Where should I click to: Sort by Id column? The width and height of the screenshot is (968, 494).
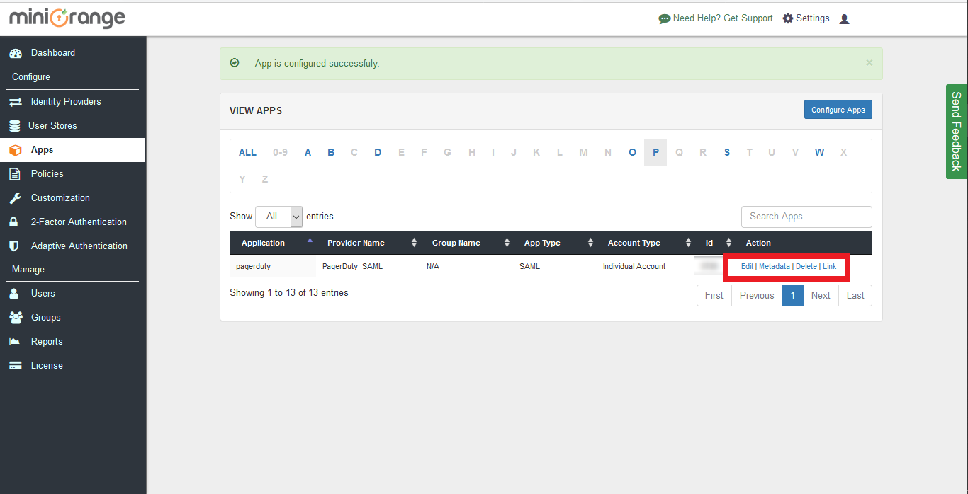point(715,243)
